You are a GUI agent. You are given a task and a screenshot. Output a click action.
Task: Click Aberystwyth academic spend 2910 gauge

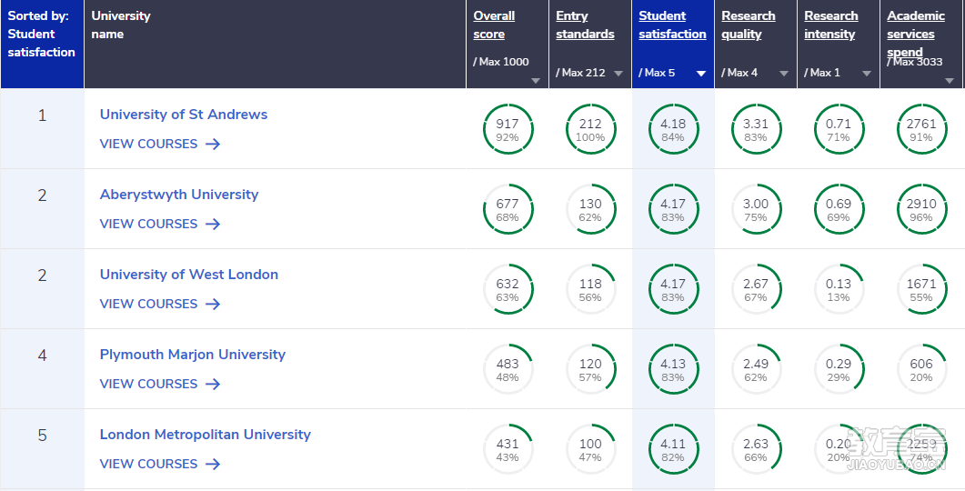(921, 209)
